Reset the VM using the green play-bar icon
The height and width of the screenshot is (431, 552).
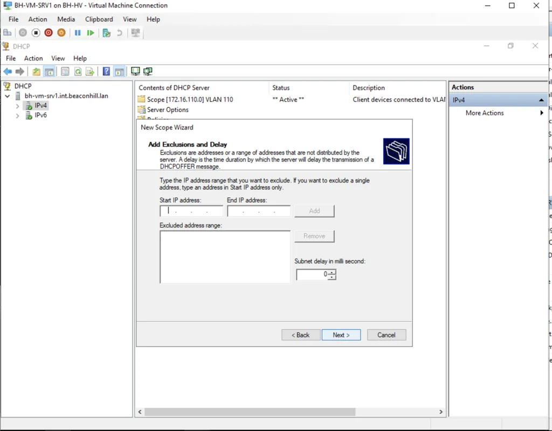(x=91, y=33)
